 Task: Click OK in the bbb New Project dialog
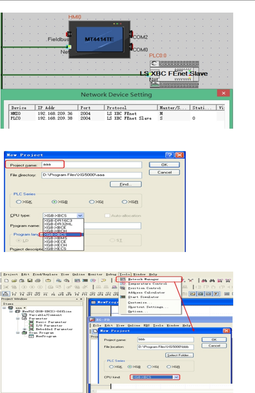pyautogui.click(x=214, y=340)
